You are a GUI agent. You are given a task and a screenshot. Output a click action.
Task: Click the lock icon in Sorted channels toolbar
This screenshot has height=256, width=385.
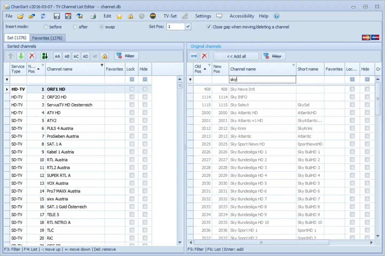click(x=105, y=56)
